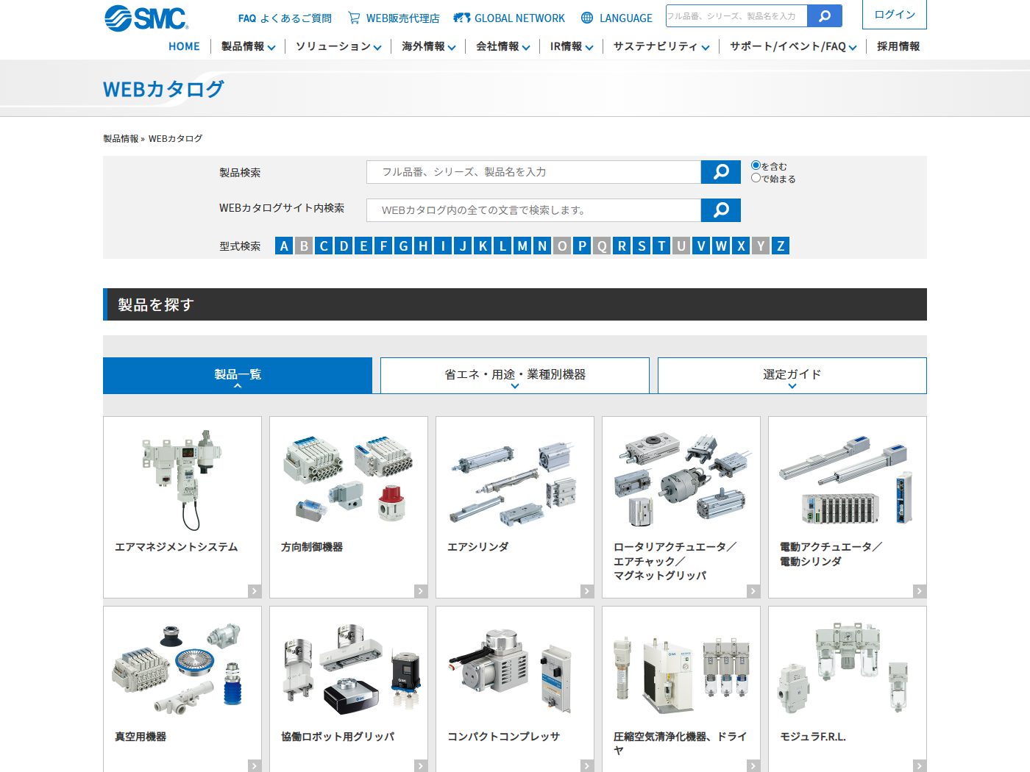Image resolution: width=1030 pixels, height=772 pixels.
Task: Open the FAQ よくあるご質問 link
Action: pos(285,18)
